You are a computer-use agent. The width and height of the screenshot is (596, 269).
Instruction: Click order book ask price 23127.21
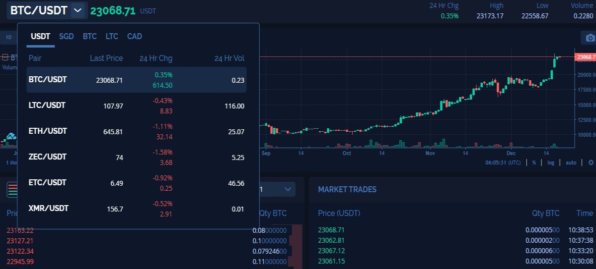20,241
